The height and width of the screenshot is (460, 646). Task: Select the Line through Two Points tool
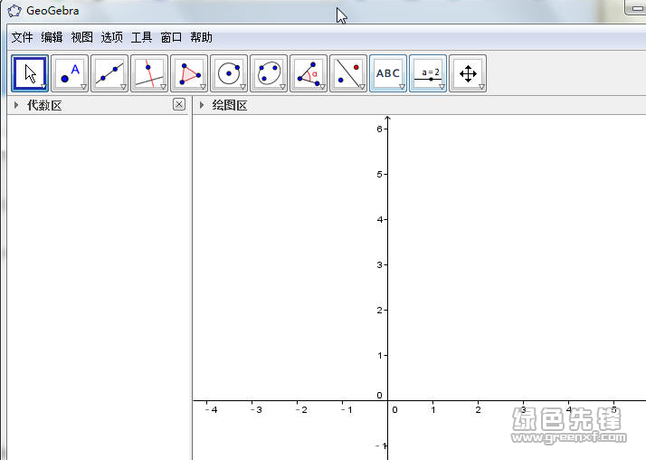(109, 73)
